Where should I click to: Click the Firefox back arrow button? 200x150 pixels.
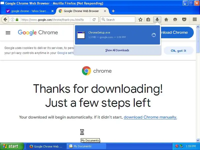click(5, 20)
